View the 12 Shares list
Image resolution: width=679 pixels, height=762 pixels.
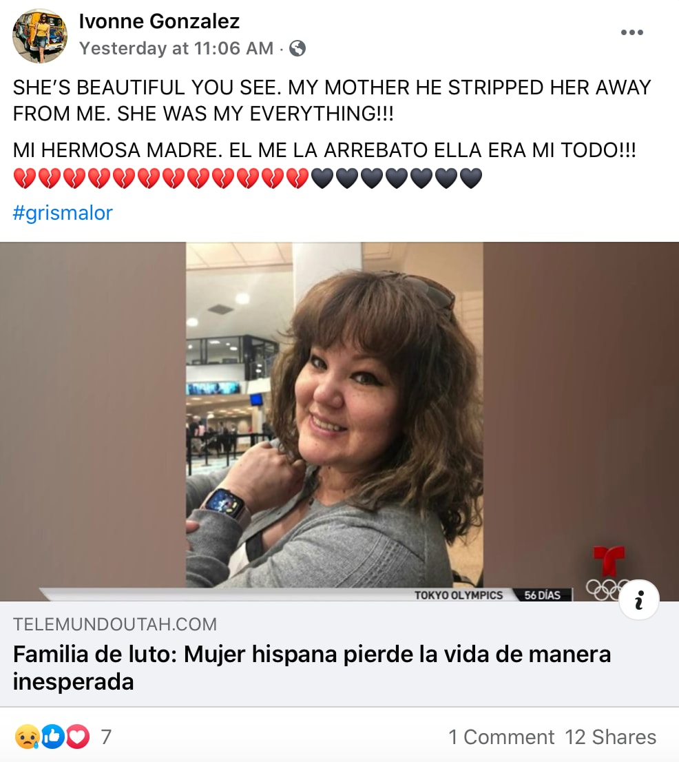point(611,737)
